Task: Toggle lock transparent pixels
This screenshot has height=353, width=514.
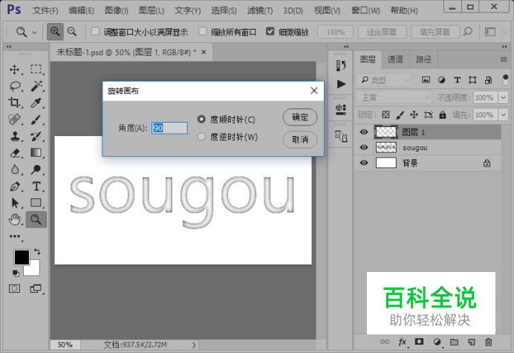Action: click(385, 114)
